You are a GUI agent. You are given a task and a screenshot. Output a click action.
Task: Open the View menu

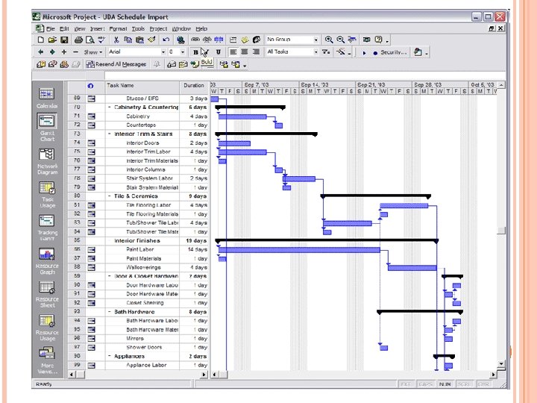tap(80, 29)
